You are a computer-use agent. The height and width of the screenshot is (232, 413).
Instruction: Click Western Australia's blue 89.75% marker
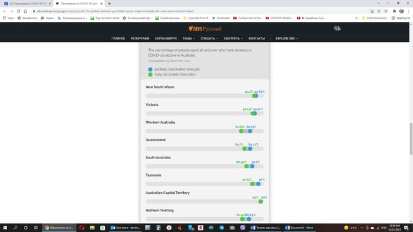tap(250, 131)
